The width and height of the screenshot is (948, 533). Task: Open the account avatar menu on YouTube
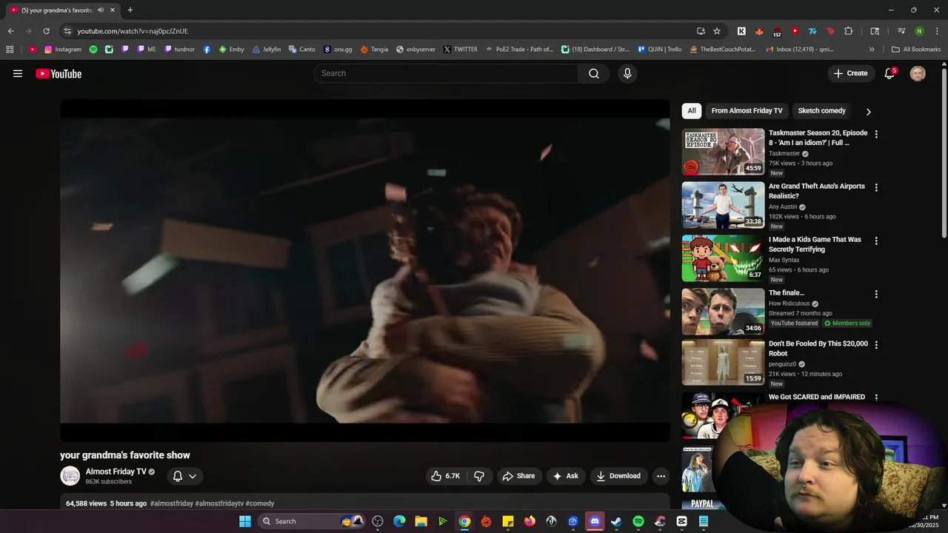tap(918, 73)
